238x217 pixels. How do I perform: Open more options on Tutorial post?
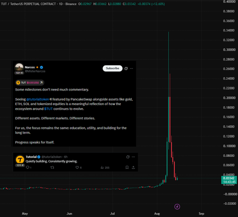(x=133, y=157)
